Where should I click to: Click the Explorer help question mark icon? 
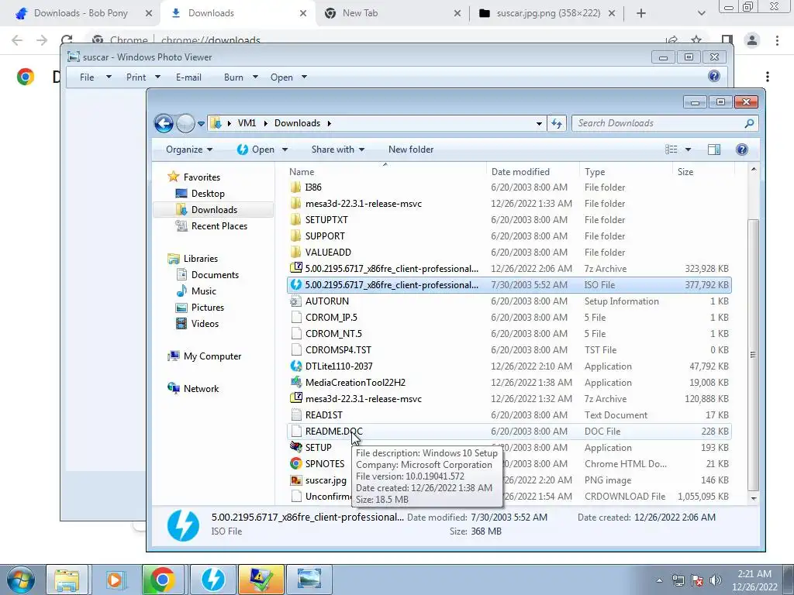pos(742,150)
